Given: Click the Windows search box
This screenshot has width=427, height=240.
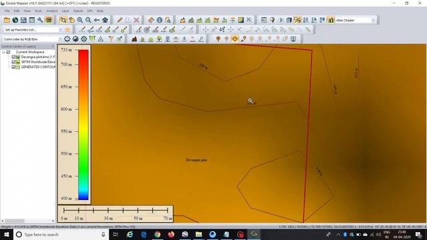Looking at the screenshot, I should pyautogui.click(x=61, y=234).
